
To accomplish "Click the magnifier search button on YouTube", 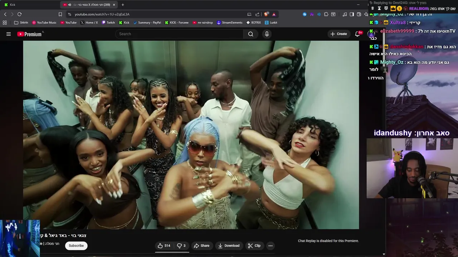I will coord(250,34).
